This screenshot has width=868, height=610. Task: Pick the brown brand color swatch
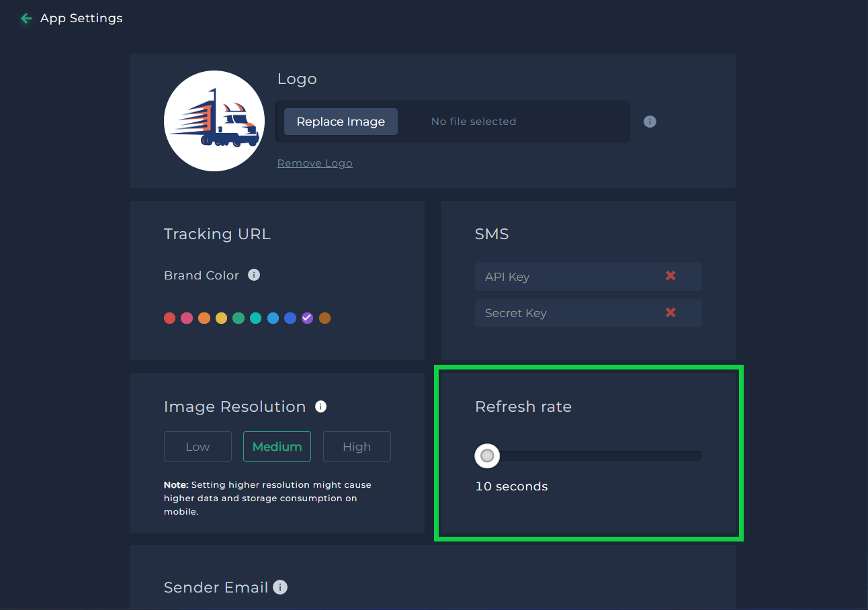(x=324, y=318)
